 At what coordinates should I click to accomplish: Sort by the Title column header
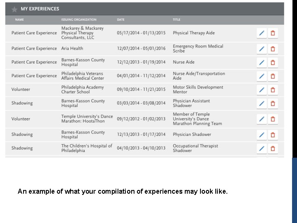coord(177,20)
